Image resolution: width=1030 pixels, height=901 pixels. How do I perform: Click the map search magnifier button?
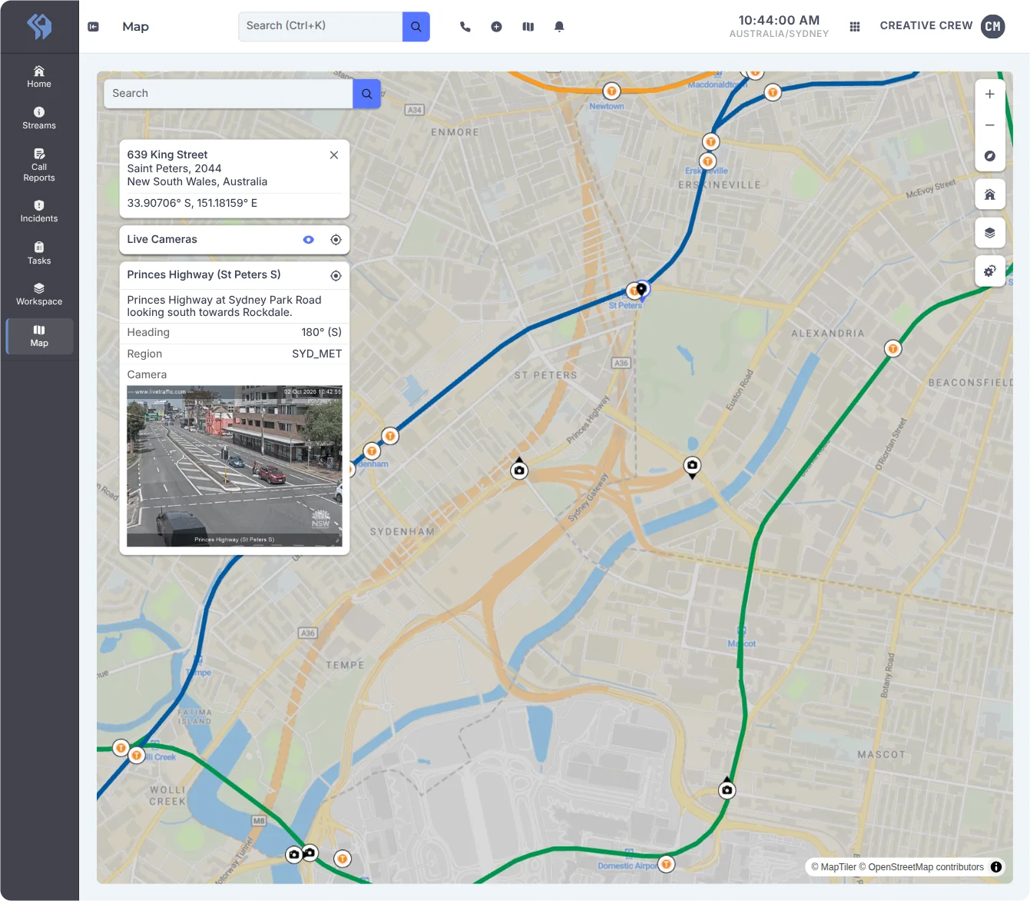(367, 94)
